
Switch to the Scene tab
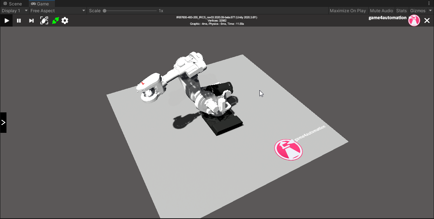(13, 4)
